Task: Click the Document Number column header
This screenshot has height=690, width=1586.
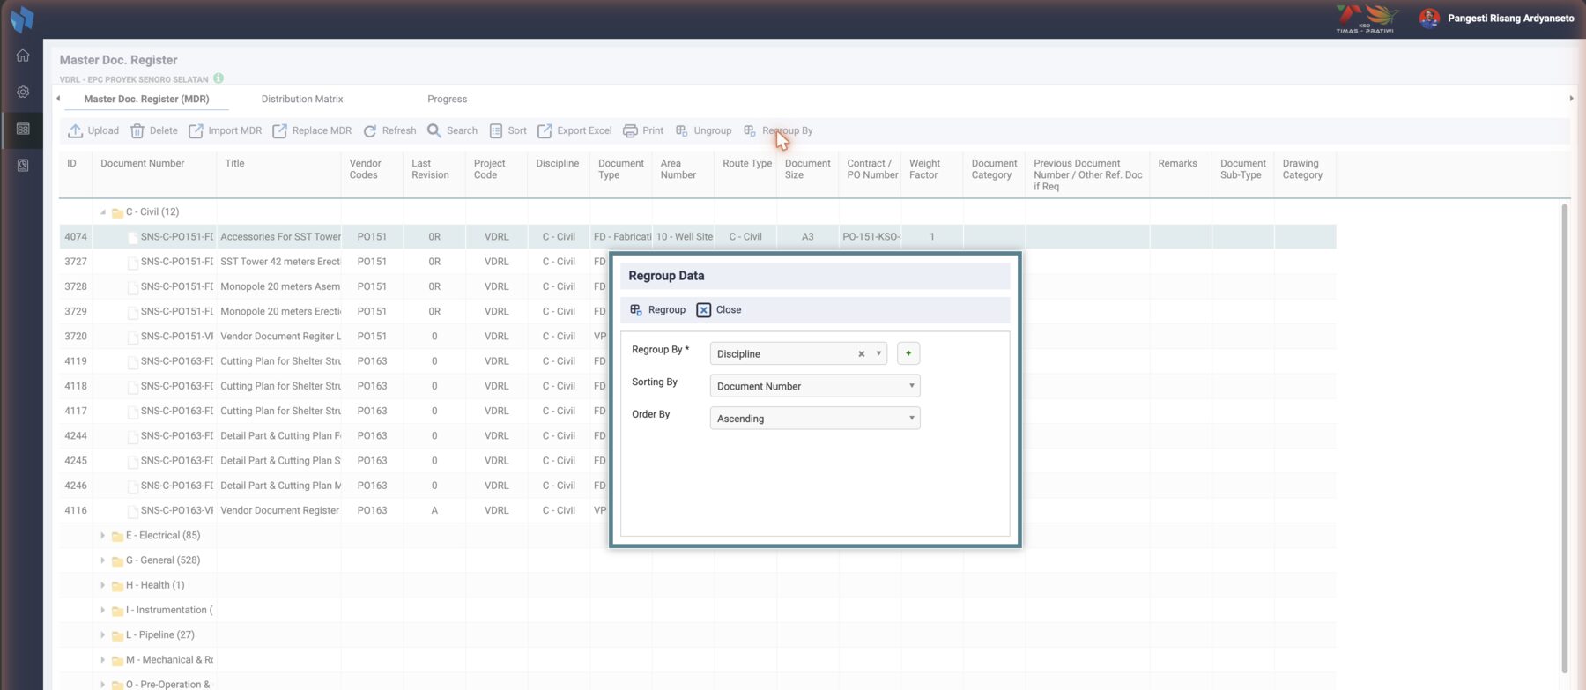Action: pyautogui.click(x=154, y=174)
